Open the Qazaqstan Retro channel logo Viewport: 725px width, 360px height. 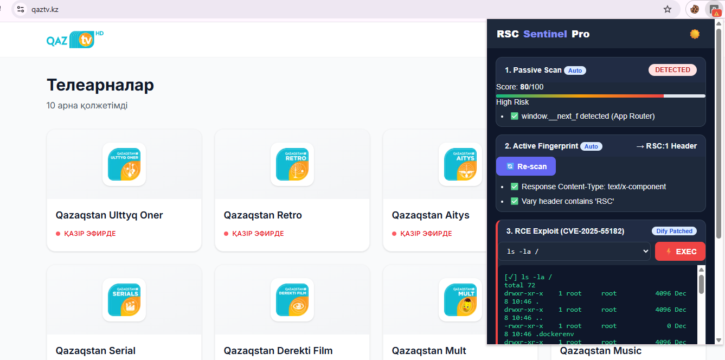(x=292, y=164)
